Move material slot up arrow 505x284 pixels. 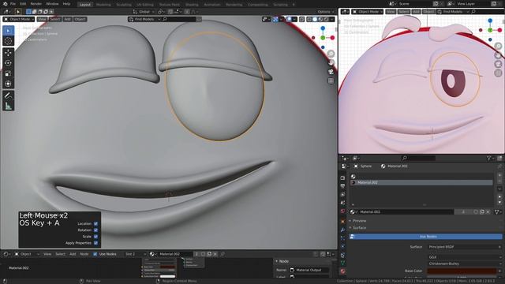pyautogui.click(x=499, y=196)
